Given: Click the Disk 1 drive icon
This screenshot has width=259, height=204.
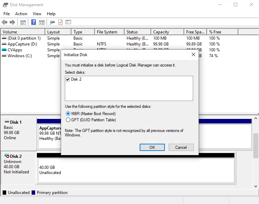Looking at the screenshot, I should [x=7, y=122].
